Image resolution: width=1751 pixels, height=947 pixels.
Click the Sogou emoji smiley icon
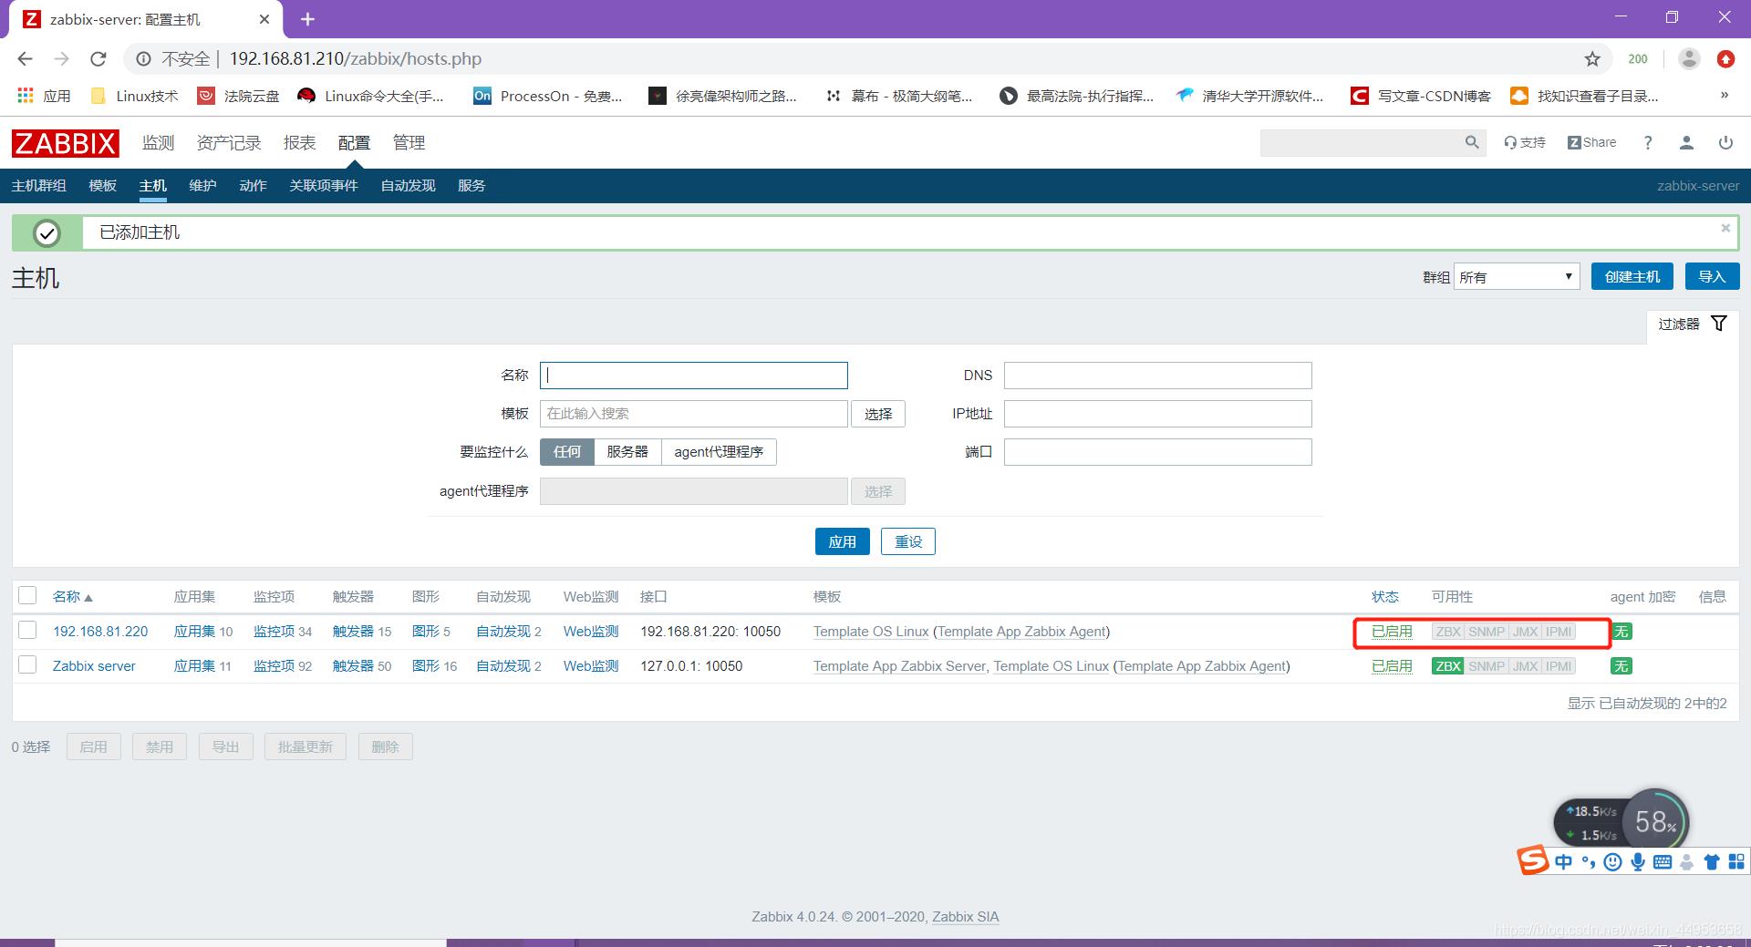pyautogui.click(x=1613, y=861)
